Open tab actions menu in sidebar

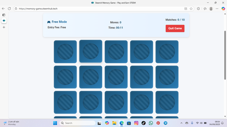coord(4,15)
